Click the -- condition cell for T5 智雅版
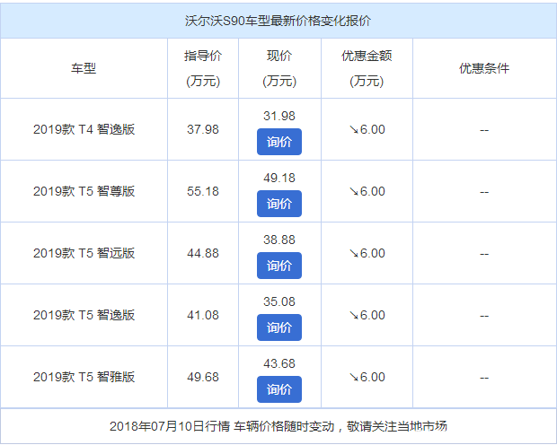 [x=484, y=378]
